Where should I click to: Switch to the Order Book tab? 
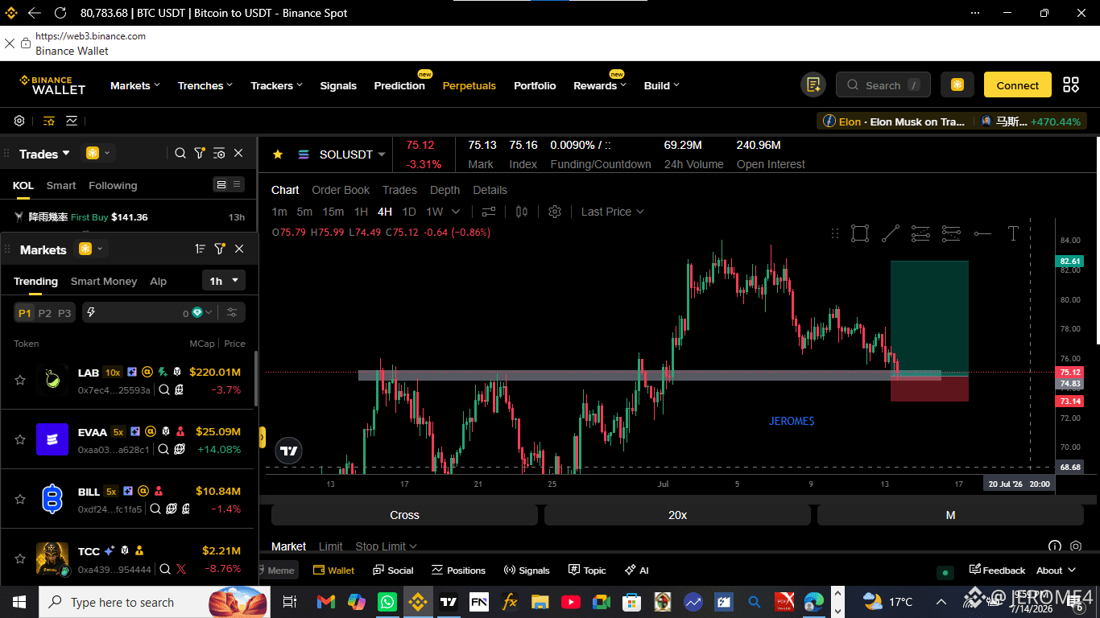[341, 190]
